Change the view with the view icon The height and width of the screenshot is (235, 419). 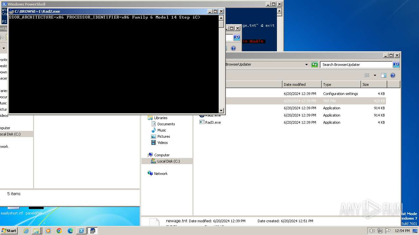click(367, 75)
